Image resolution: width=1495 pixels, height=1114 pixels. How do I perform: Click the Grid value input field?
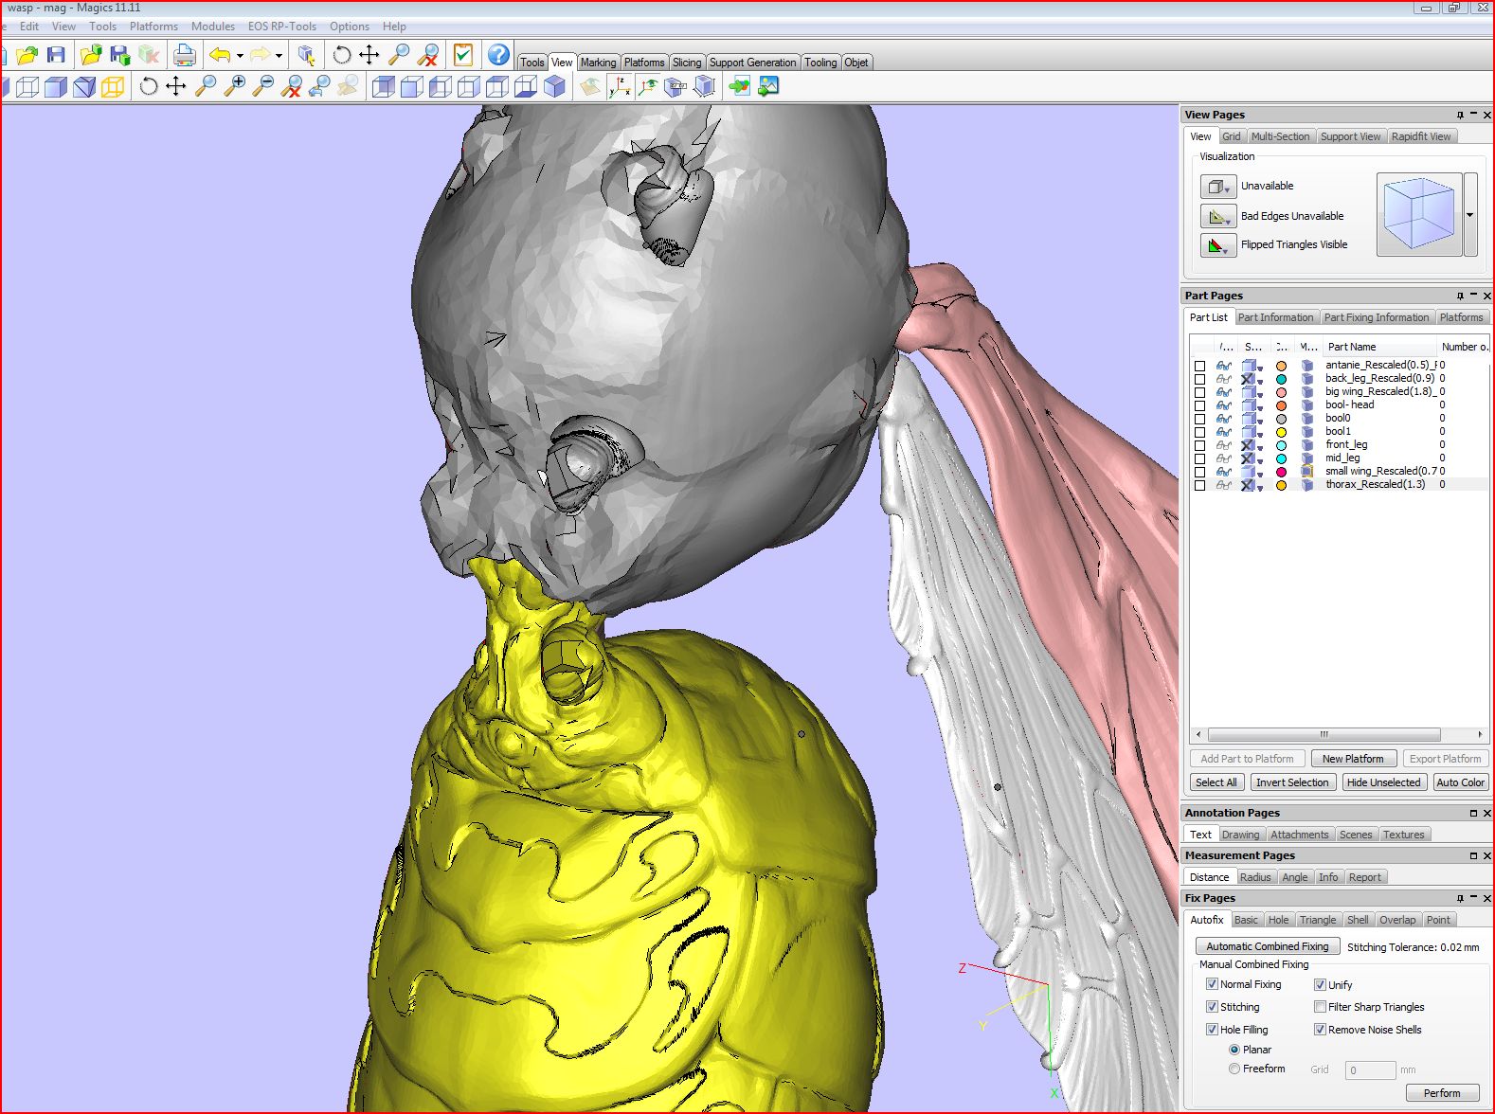tap(1370, 1070)
